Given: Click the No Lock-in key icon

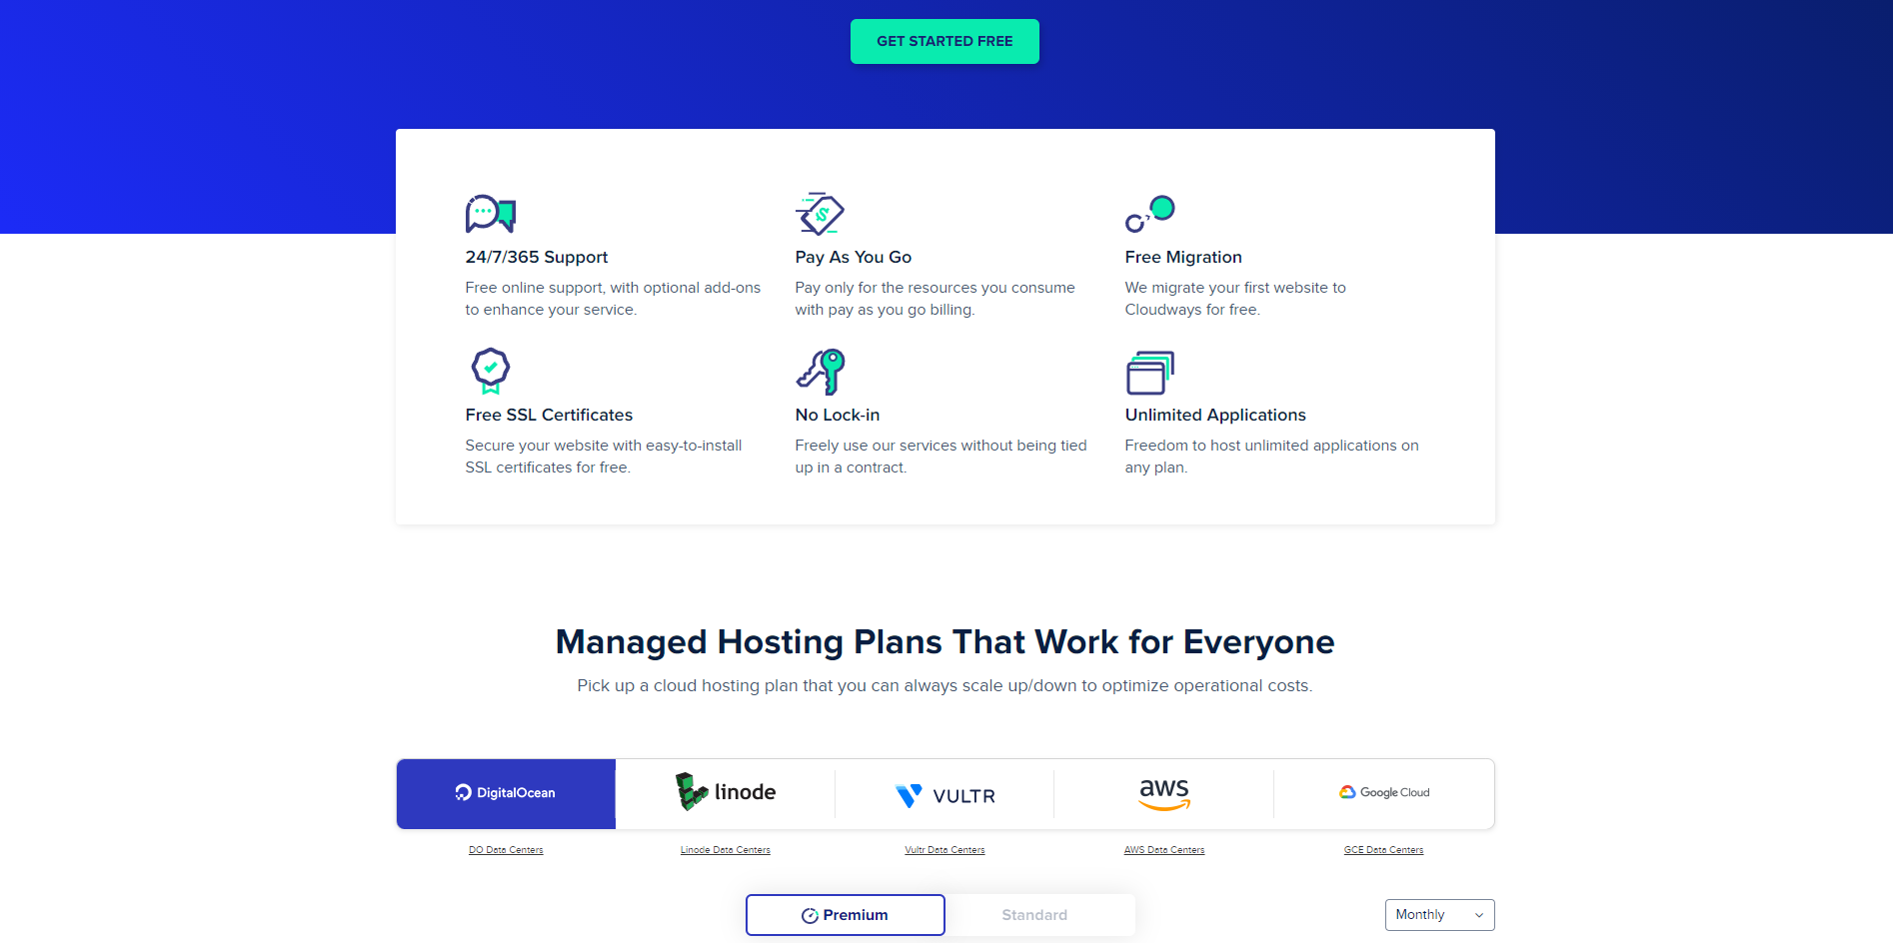Looking at the screenshot, I should pos(821,372).
